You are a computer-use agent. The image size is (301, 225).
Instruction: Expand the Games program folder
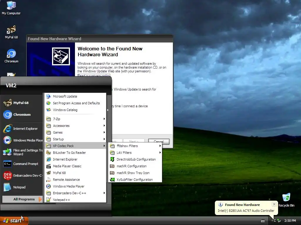coord(75,132)
